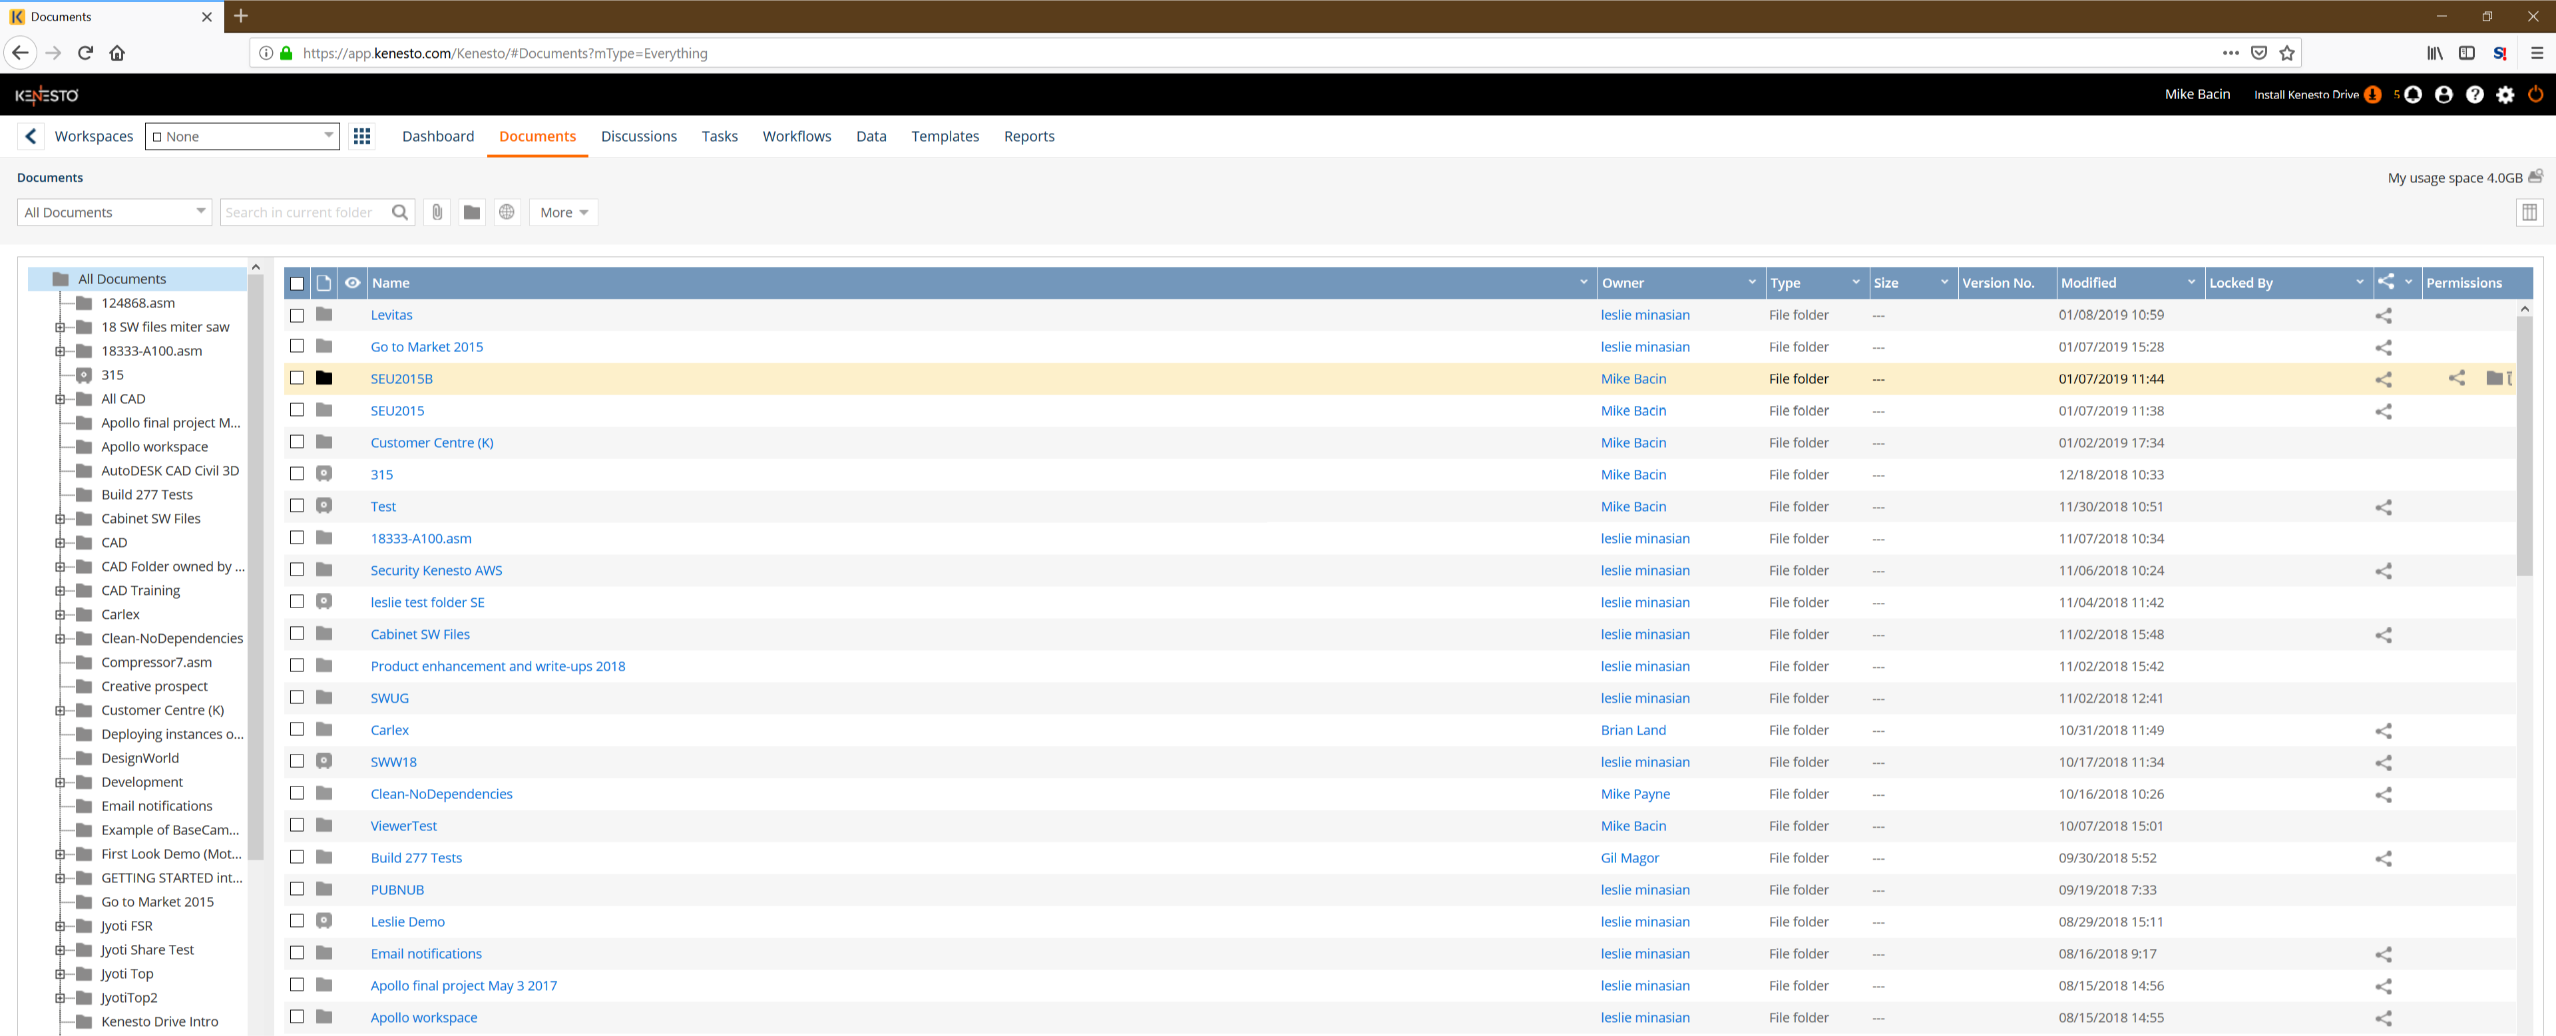2556x1036 pixels.
Task: Open the All Documents filter dropdown
Action: [x=114, y=212]
